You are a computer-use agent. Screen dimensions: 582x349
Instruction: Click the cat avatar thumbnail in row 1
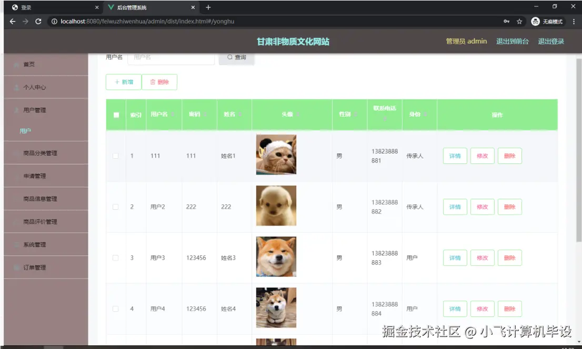tap(276, 155)
